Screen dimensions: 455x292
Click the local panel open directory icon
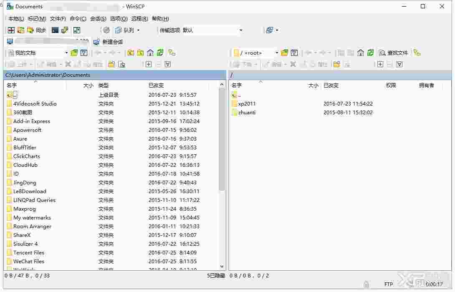click(74, 53)
